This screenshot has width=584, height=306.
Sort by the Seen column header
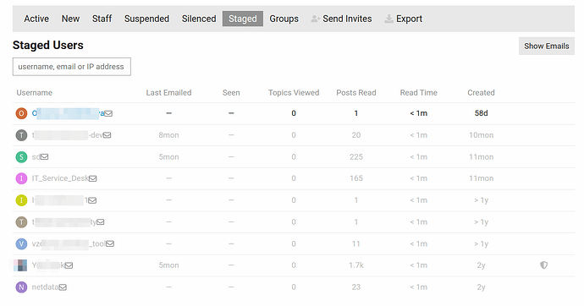point(231,93)
